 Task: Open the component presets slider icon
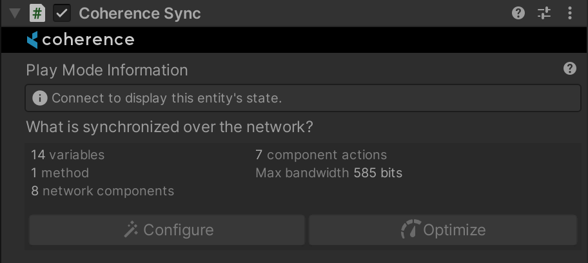tap(544, 13)
